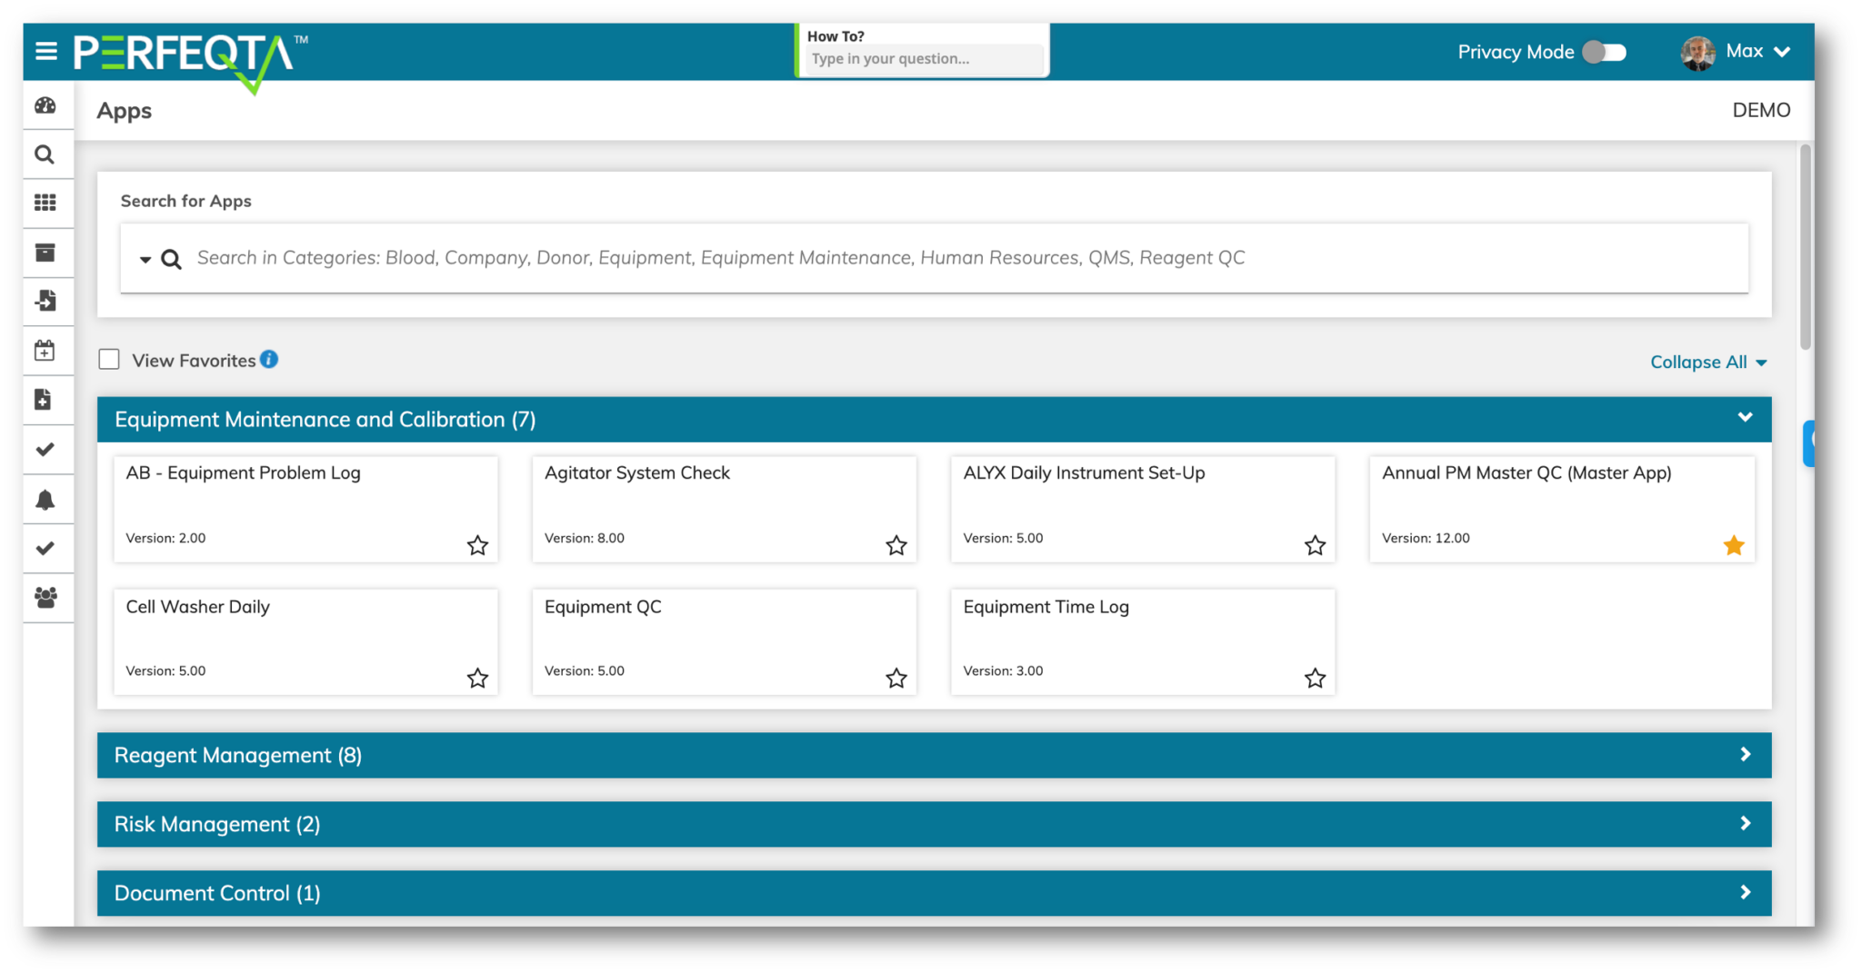This screenshot has height=973, width=1862.
Task: Click the calendar icon in sidebar
Action: tap(45, 351)
